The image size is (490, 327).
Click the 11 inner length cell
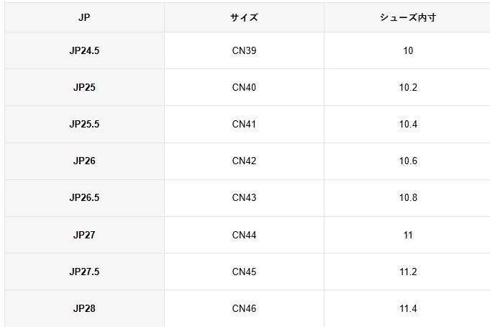[408, 235]
